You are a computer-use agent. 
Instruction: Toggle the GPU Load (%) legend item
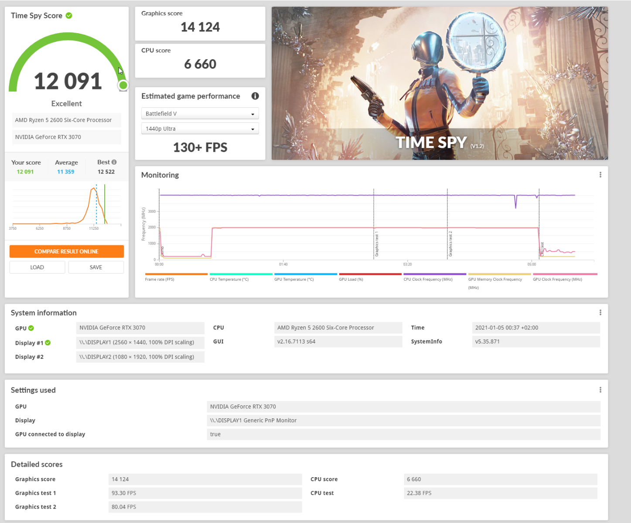pyautogui.click(x=370, y=277)
